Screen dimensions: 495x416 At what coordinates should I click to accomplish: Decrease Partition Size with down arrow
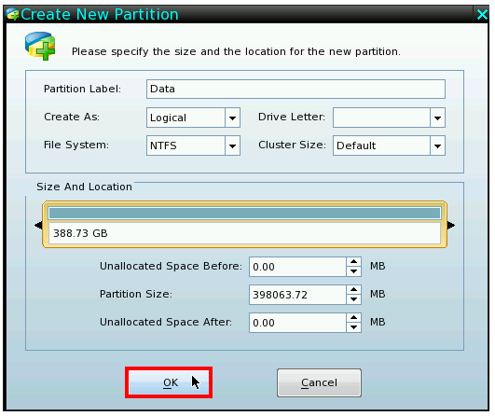(x=353, y=299)
